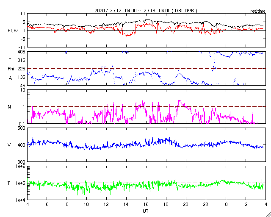
Task: Click the "Bt,Bz" axis label
Action: 13,31
